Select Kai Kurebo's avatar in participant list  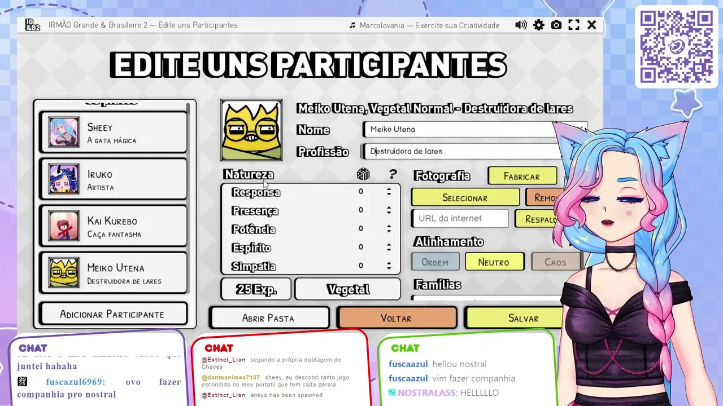(x=64, y=226)
